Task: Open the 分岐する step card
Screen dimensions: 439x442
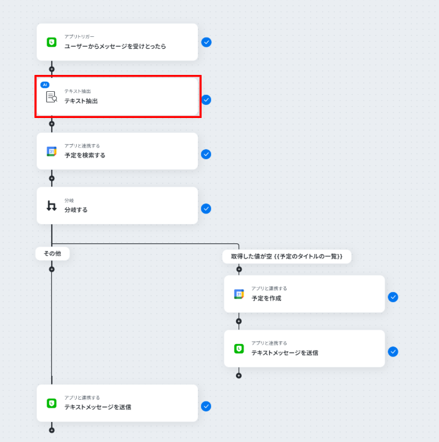Action: pyautogui.click(x=117, y=205)
